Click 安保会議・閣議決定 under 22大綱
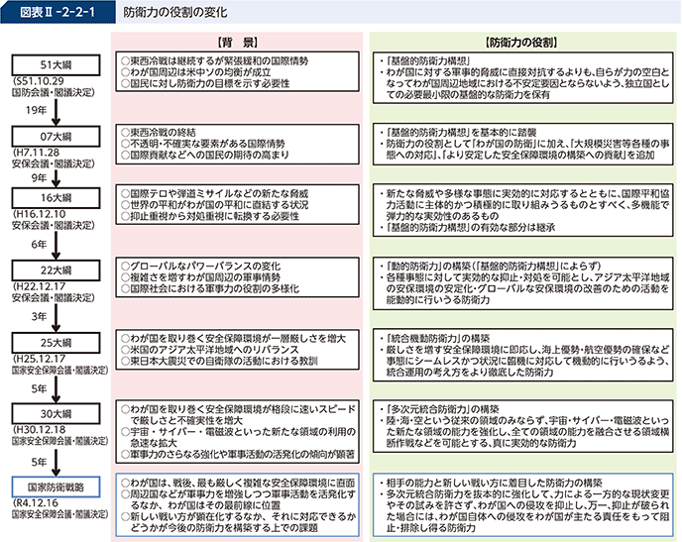 point(54,297)
